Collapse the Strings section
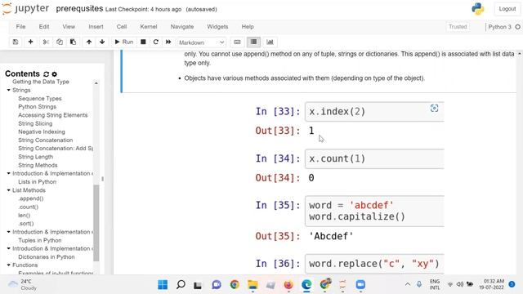Viewport: 523px width, 294px height. click(9, 90)
